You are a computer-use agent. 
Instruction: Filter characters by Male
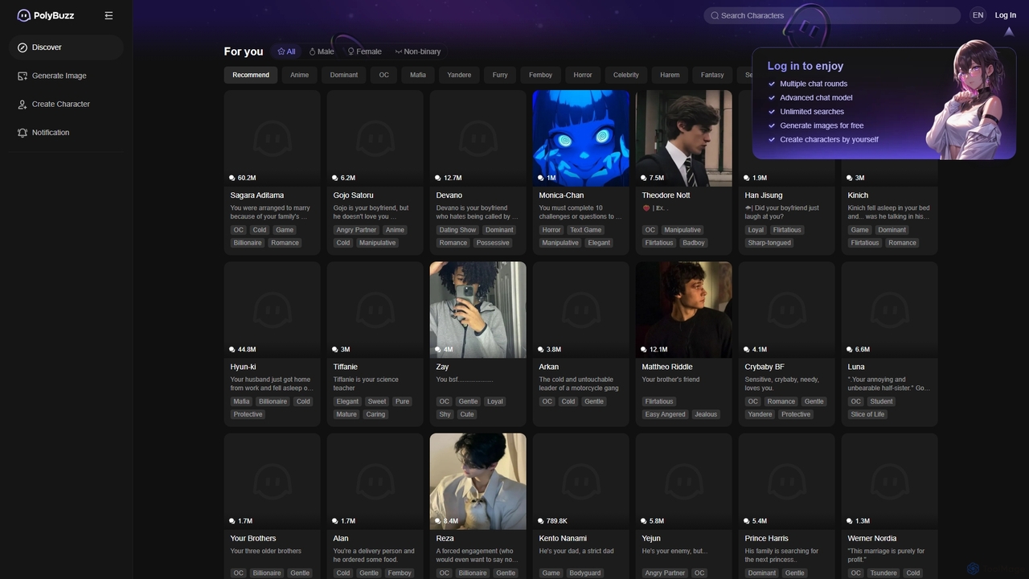click(322, 51)
